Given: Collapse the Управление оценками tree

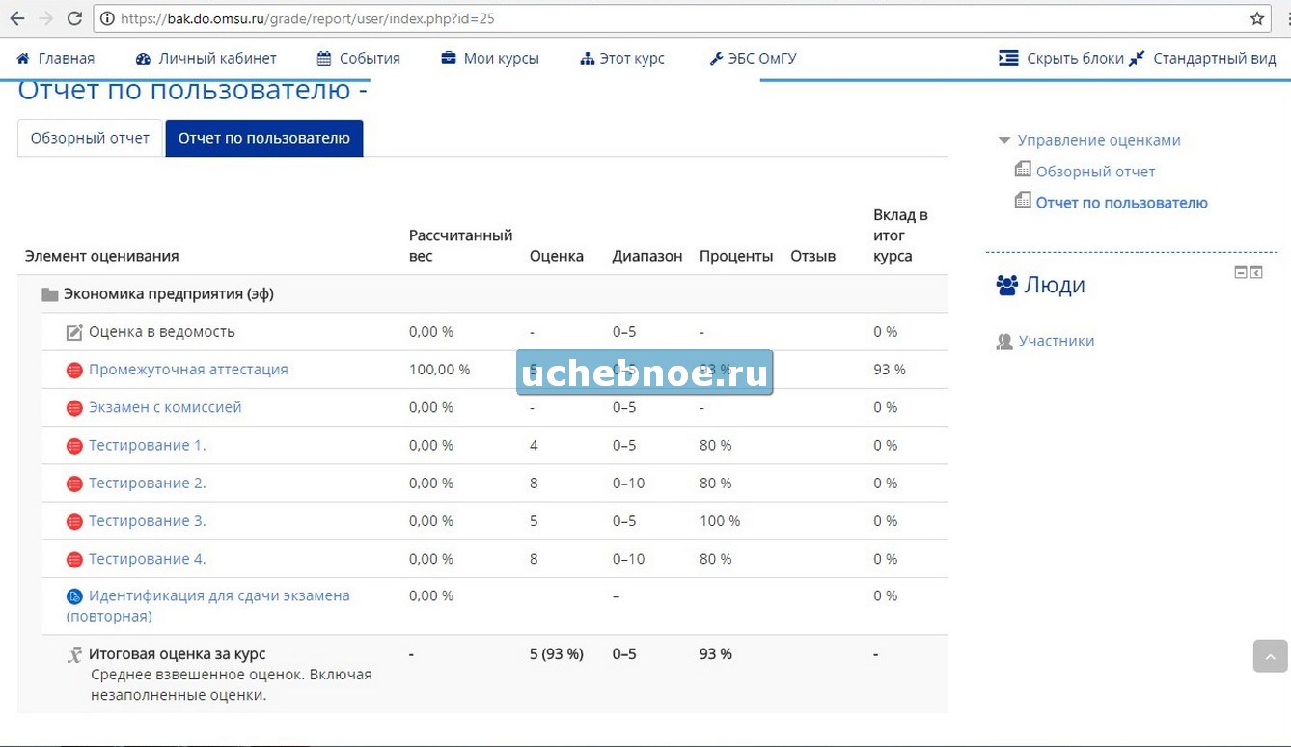Looking at the screenshot, I should (1004, 141).
